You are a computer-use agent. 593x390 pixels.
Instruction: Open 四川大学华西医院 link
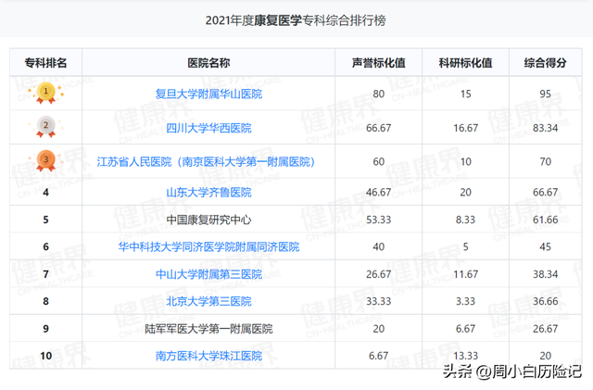[208, 128]
